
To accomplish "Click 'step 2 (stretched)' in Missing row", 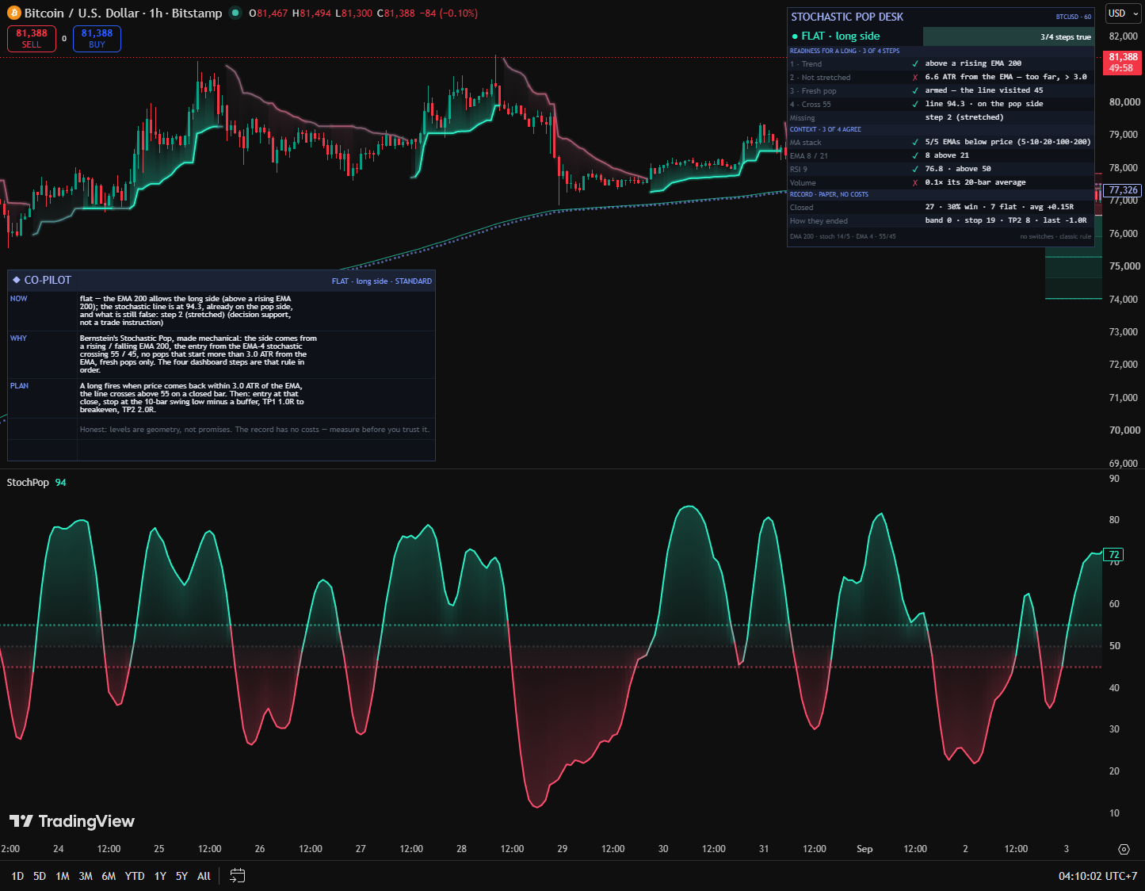I will (x=964, y=117).
